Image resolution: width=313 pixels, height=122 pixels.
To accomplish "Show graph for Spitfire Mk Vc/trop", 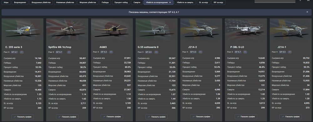I will (x=67, y=117).
